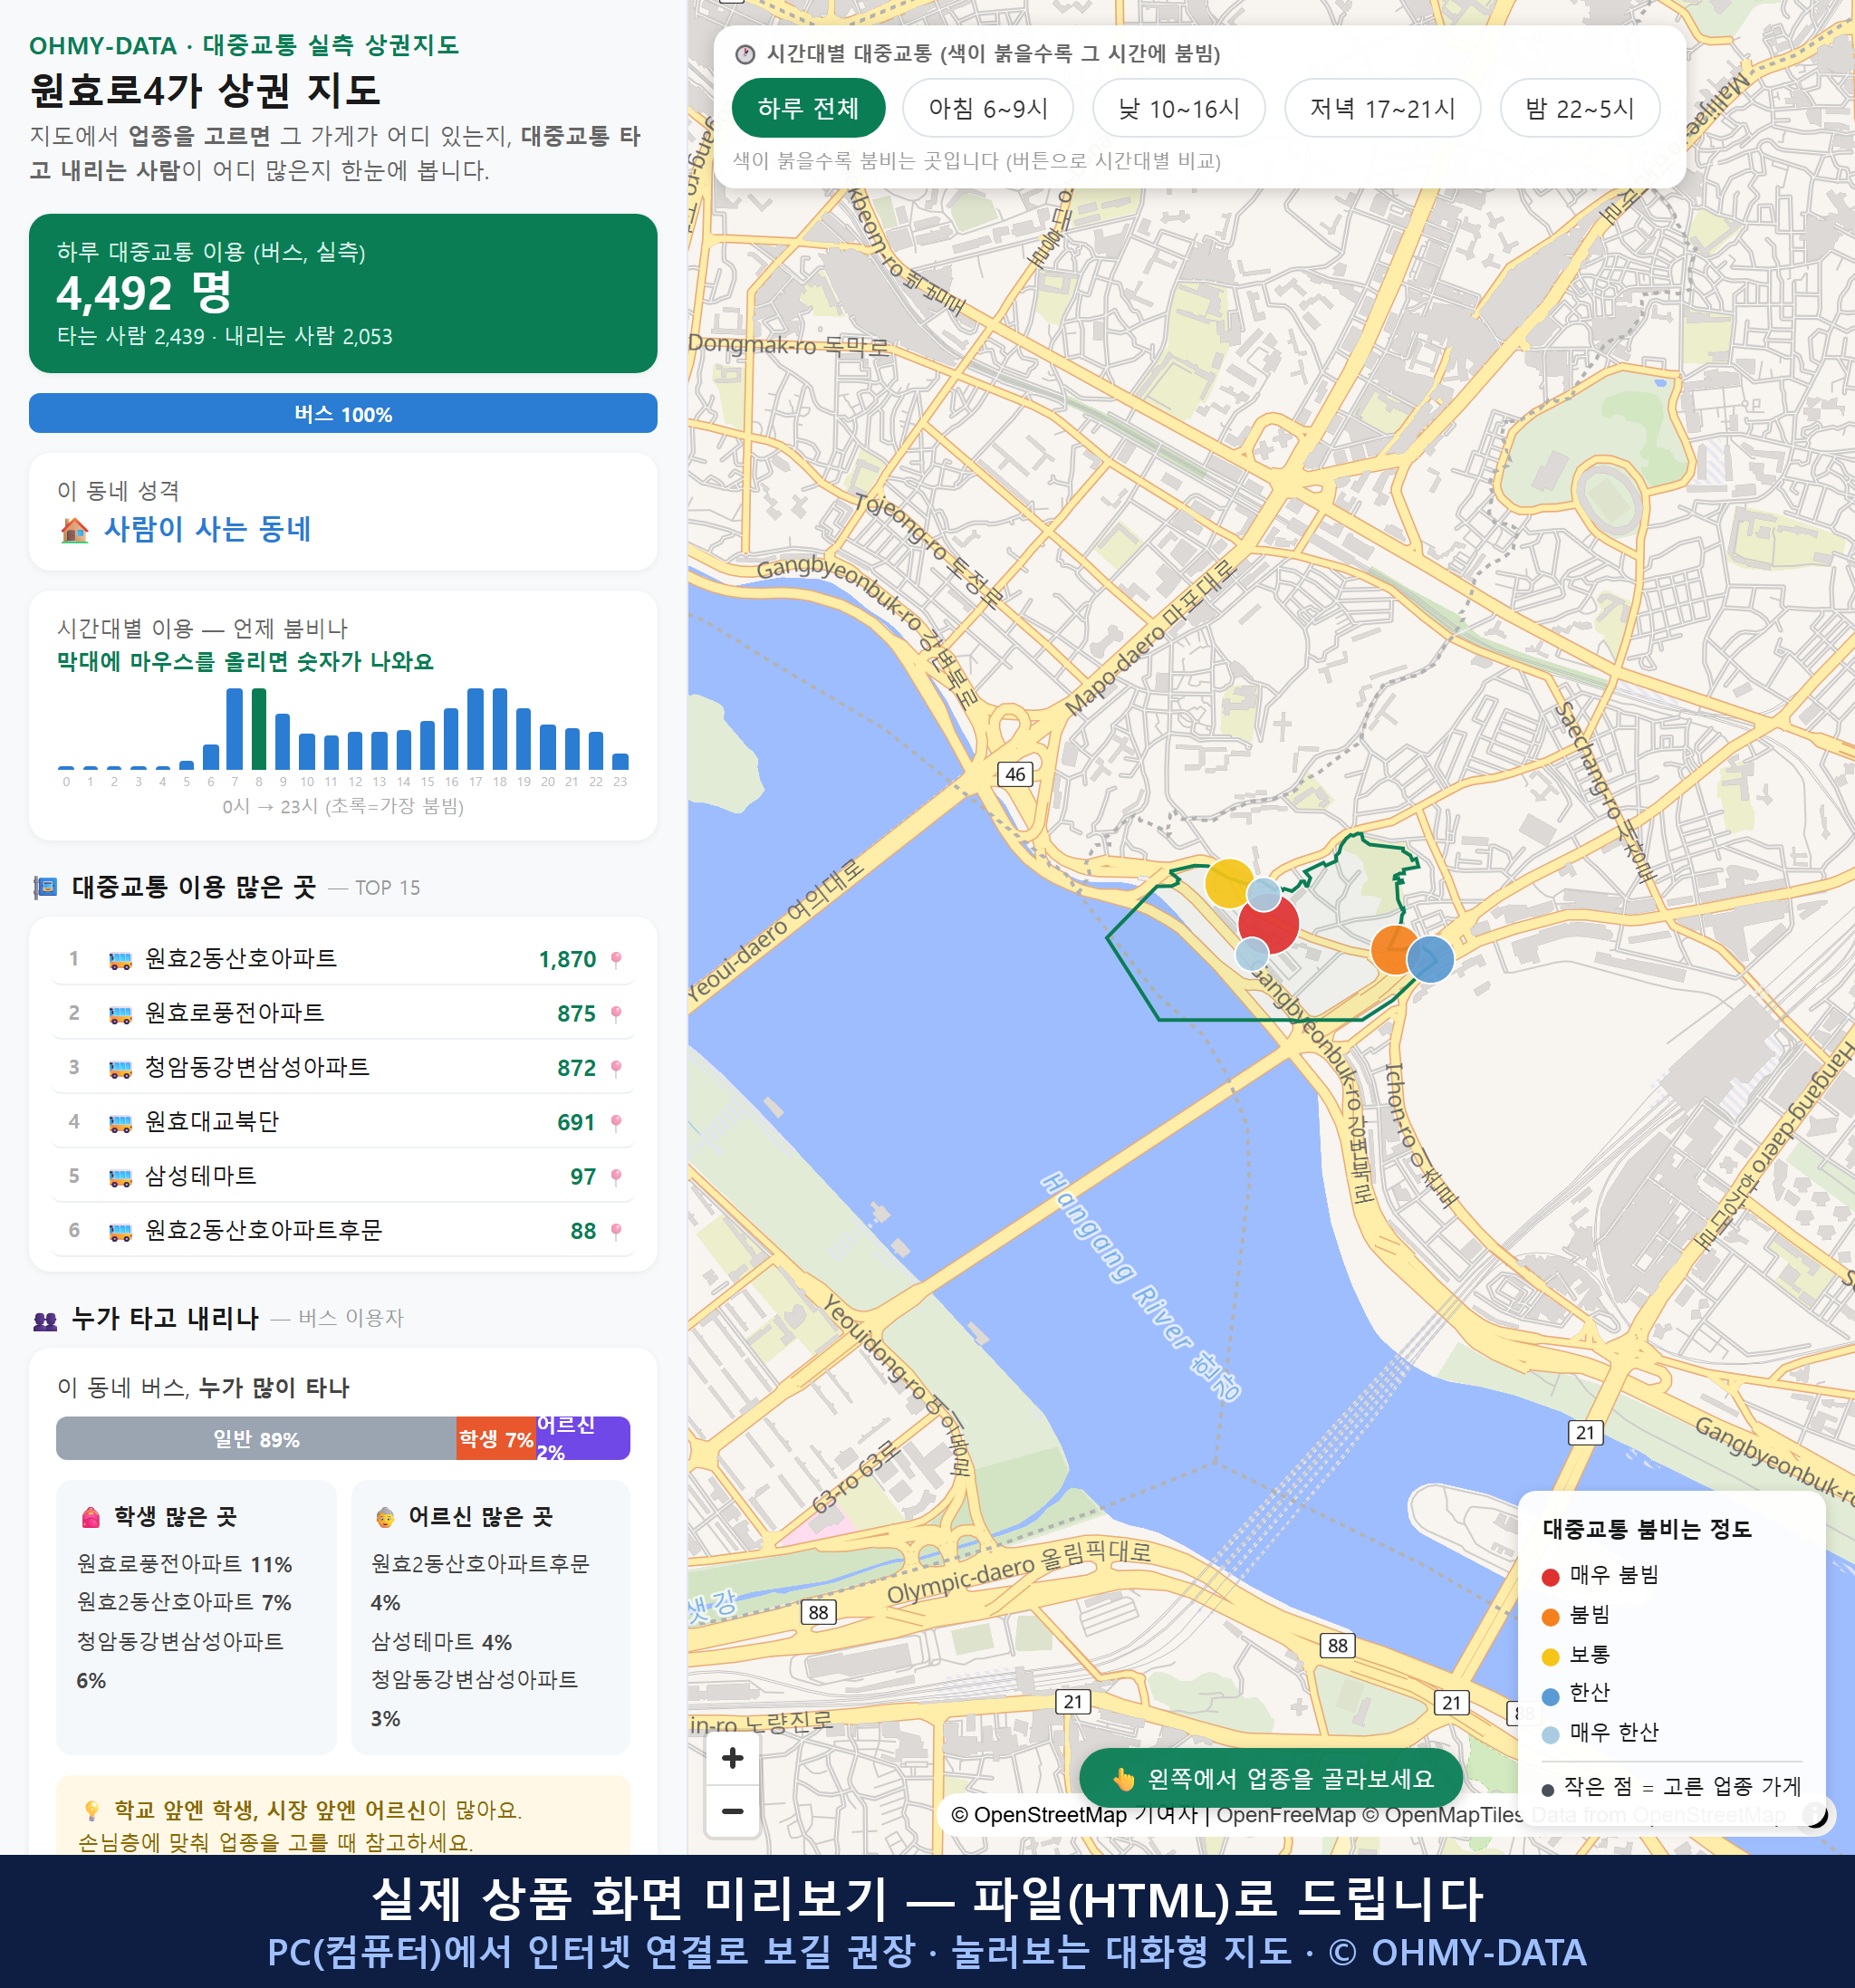This screenshot has height=1988, width=1855.
Task: Click the yellow normal-traffic circle on map
Action: (x=1228, y=883)
